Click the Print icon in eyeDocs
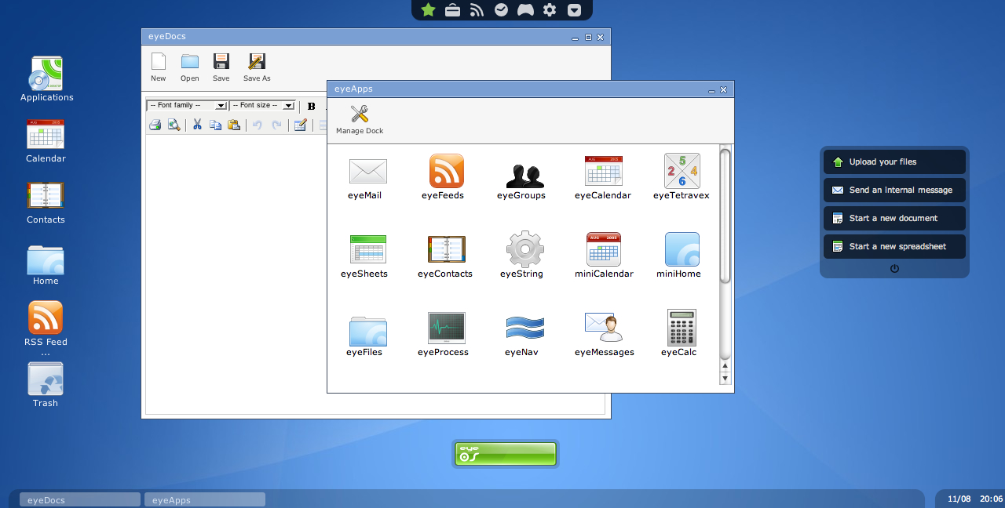 155,125
